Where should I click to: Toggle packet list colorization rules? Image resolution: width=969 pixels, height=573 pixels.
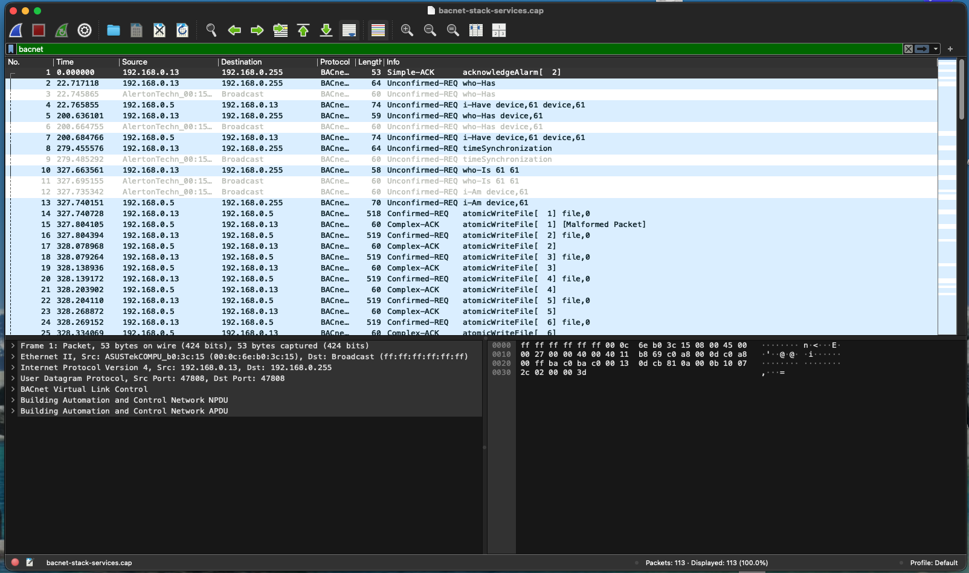click(378, 30)
